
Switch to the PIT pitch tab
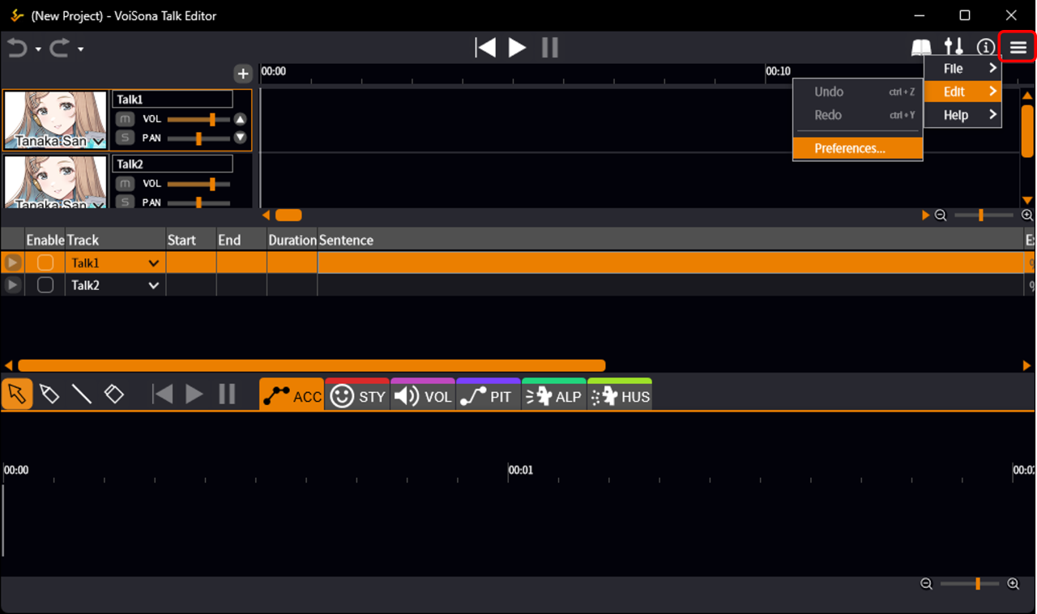pos(489,394)
